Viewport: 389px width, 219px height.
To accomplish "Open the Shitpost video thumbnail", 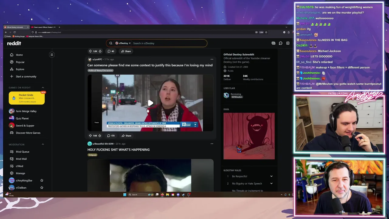I will pyautogui.click(x=150, y=175).
